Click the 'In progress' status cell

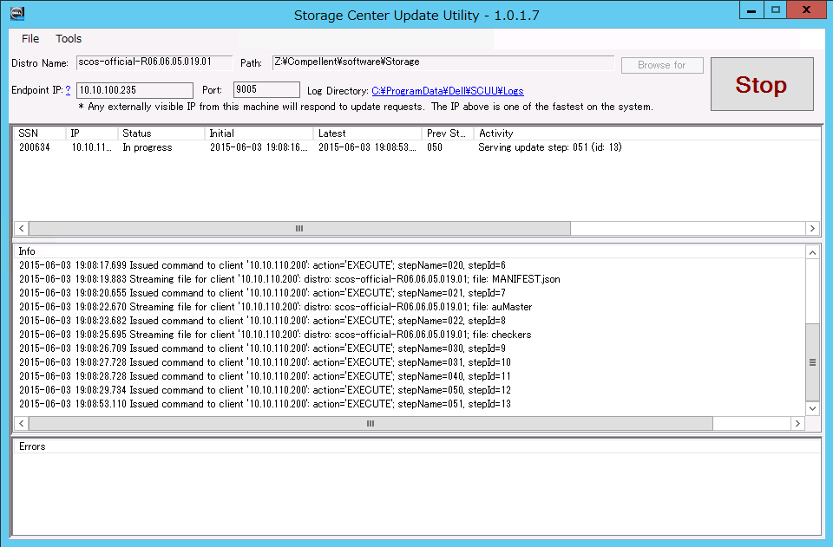tap(148, 147)
